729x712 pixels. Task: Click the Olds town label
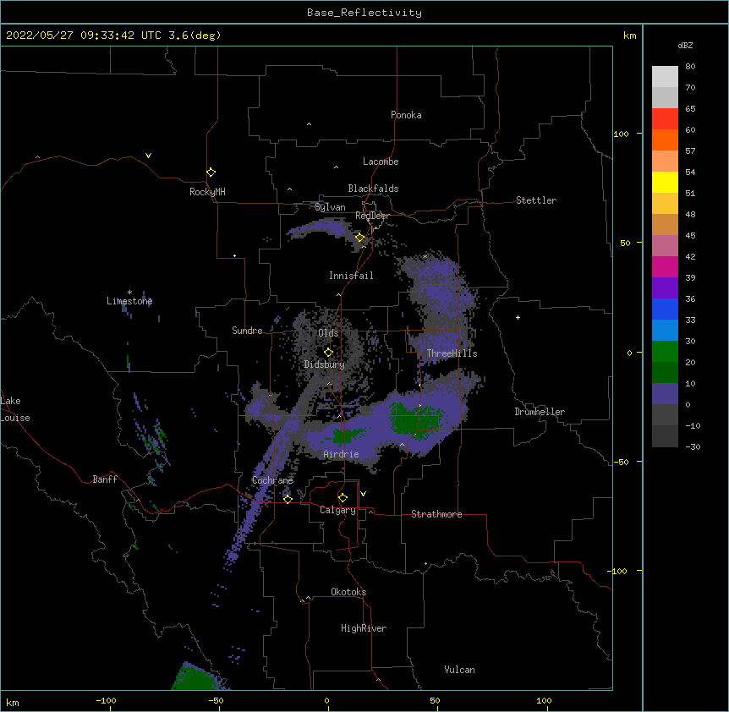click(328, 333)
